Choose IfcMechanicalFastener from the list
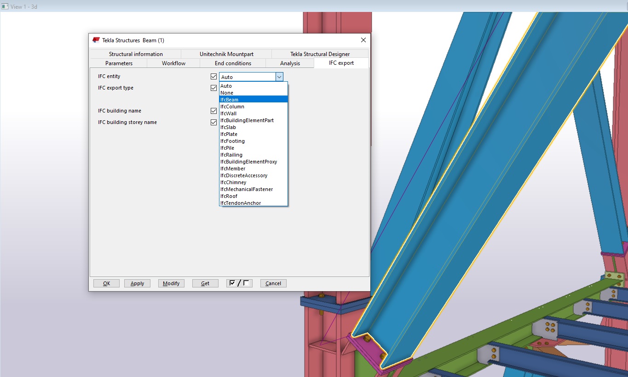This screenshot has width=628, height=377. 254,189
